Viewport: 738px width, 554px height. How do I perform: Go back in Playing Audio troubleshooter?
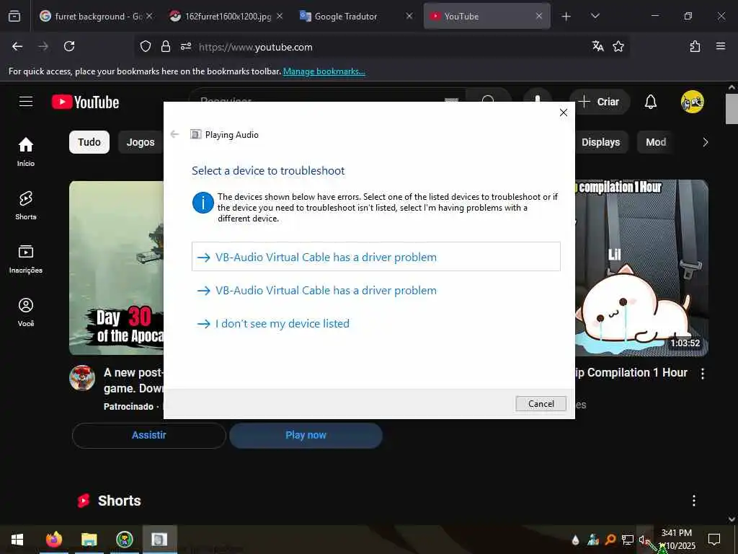tap(174, 134)
